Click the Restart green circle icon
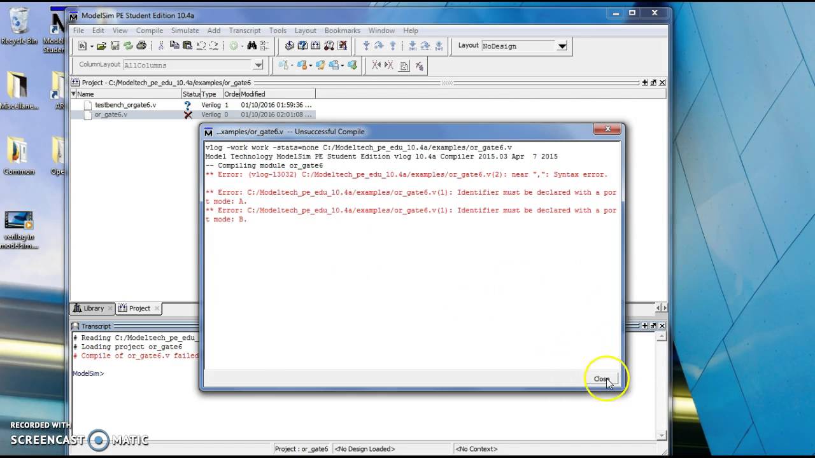Viewport: 815px width, 458px height. pos(234,46)
